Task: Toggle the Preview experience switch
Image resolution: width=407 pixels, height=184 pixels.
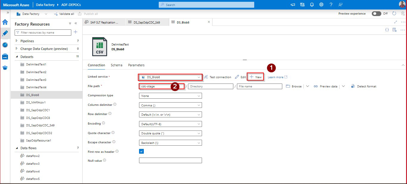Action: click(376, 14)
